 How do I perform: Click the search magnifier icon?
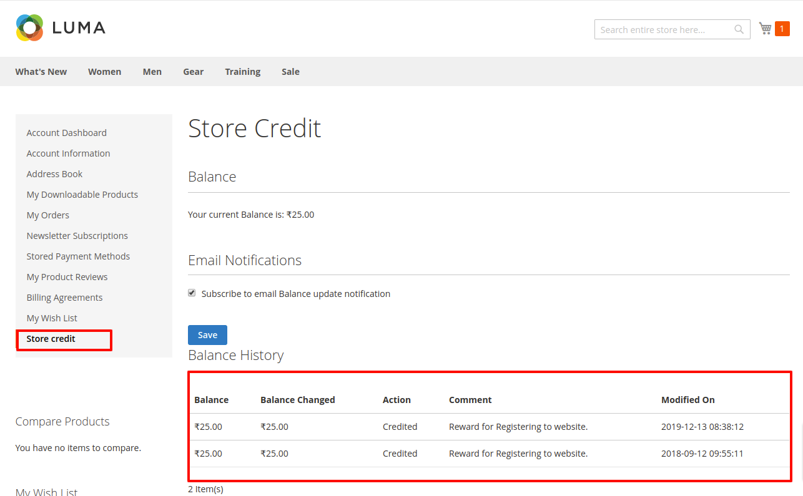point(739,29)
